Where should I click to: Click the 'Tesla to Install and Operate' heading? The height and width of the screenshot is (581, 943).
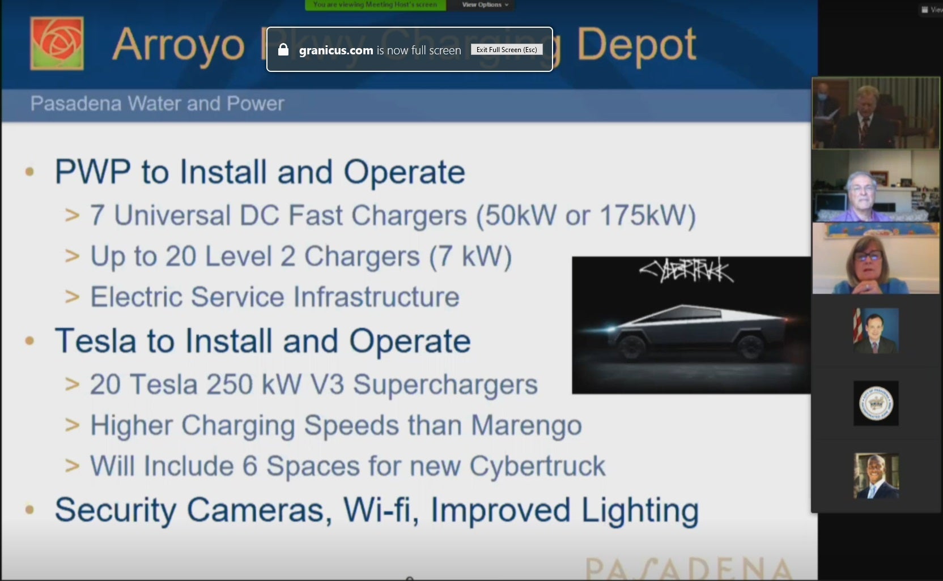point(263,341)
